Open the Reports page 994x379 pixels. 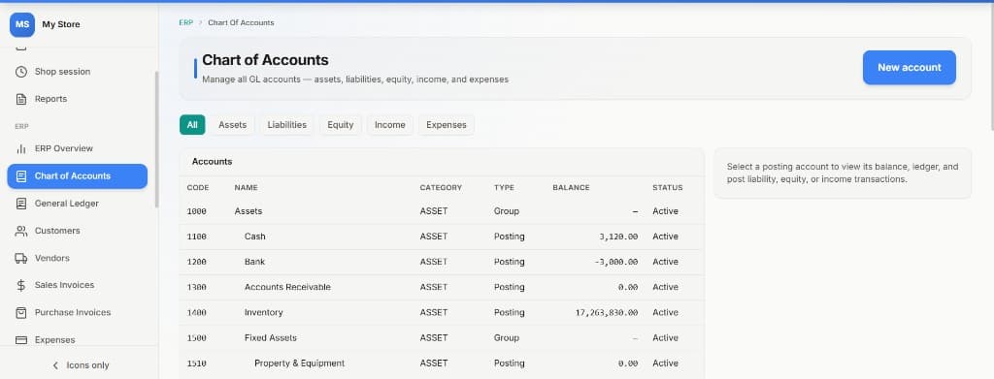coord(78,99)
